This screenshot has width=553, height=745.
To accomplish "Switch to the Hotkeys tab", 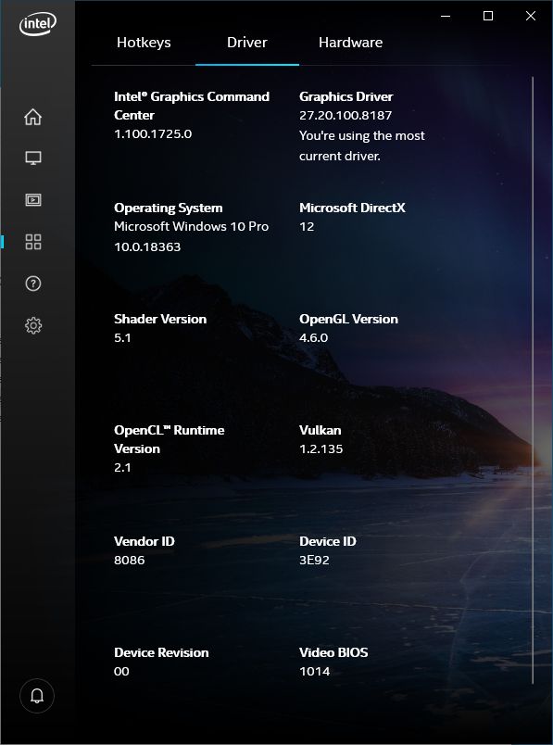I will pyautogui.click(x=144, y=43).
